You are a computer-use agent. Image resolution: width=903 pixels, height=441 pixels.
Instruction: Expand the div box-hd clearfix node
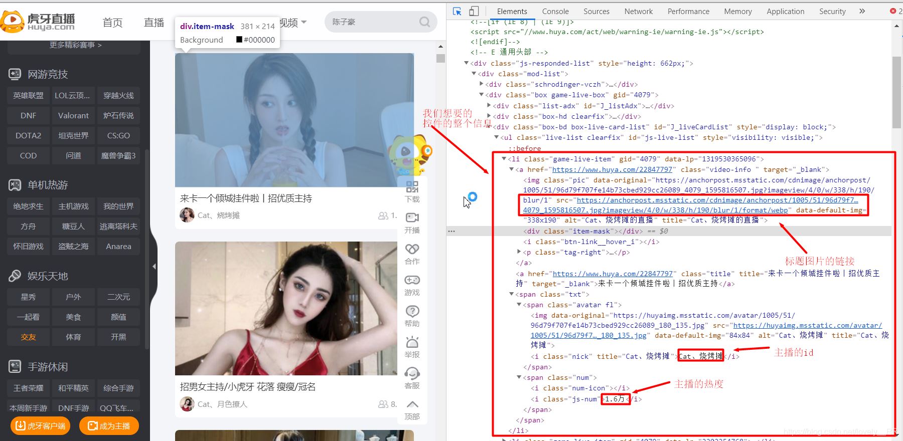click(x=489, y=116)
